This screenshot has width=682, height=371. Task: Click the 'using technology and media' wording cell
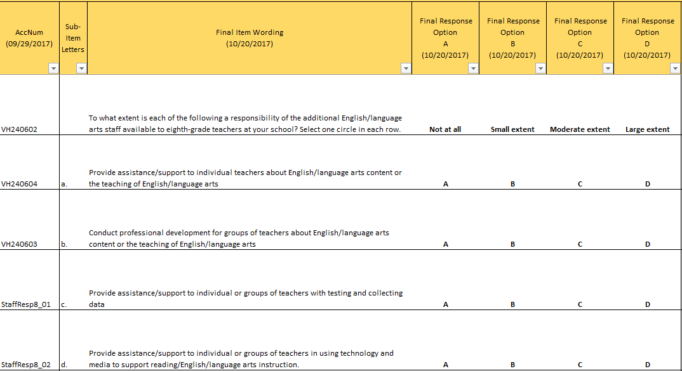(x=250, y=340)
